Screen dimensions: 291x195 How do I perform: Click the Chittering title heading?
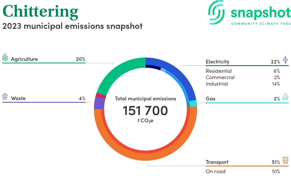40,11
